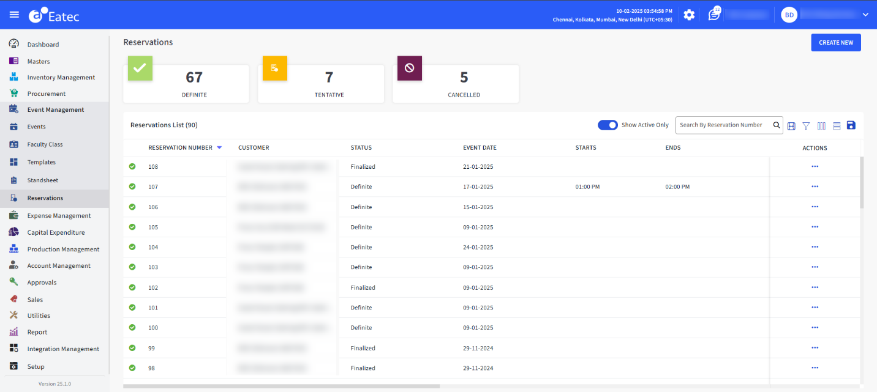Open actions menu for reservation 105
877x392 pixels.
point(815,227)
